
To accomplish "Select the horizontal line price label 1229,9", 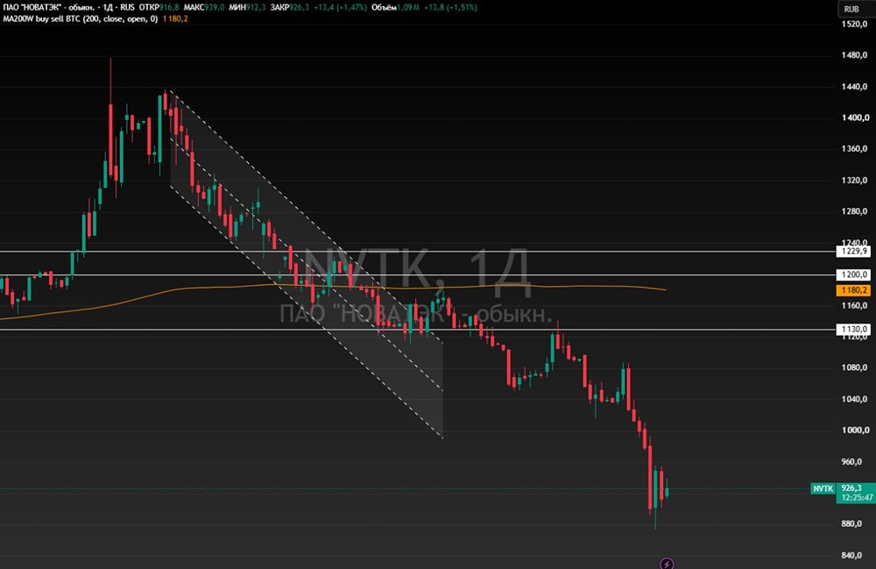I will point(853,252).
